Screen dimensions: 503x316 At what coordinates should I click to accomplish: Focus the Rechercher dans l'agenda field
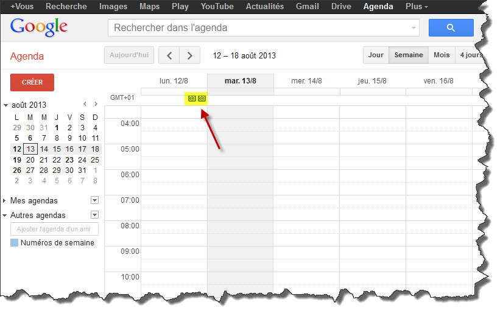click(263, 27)
